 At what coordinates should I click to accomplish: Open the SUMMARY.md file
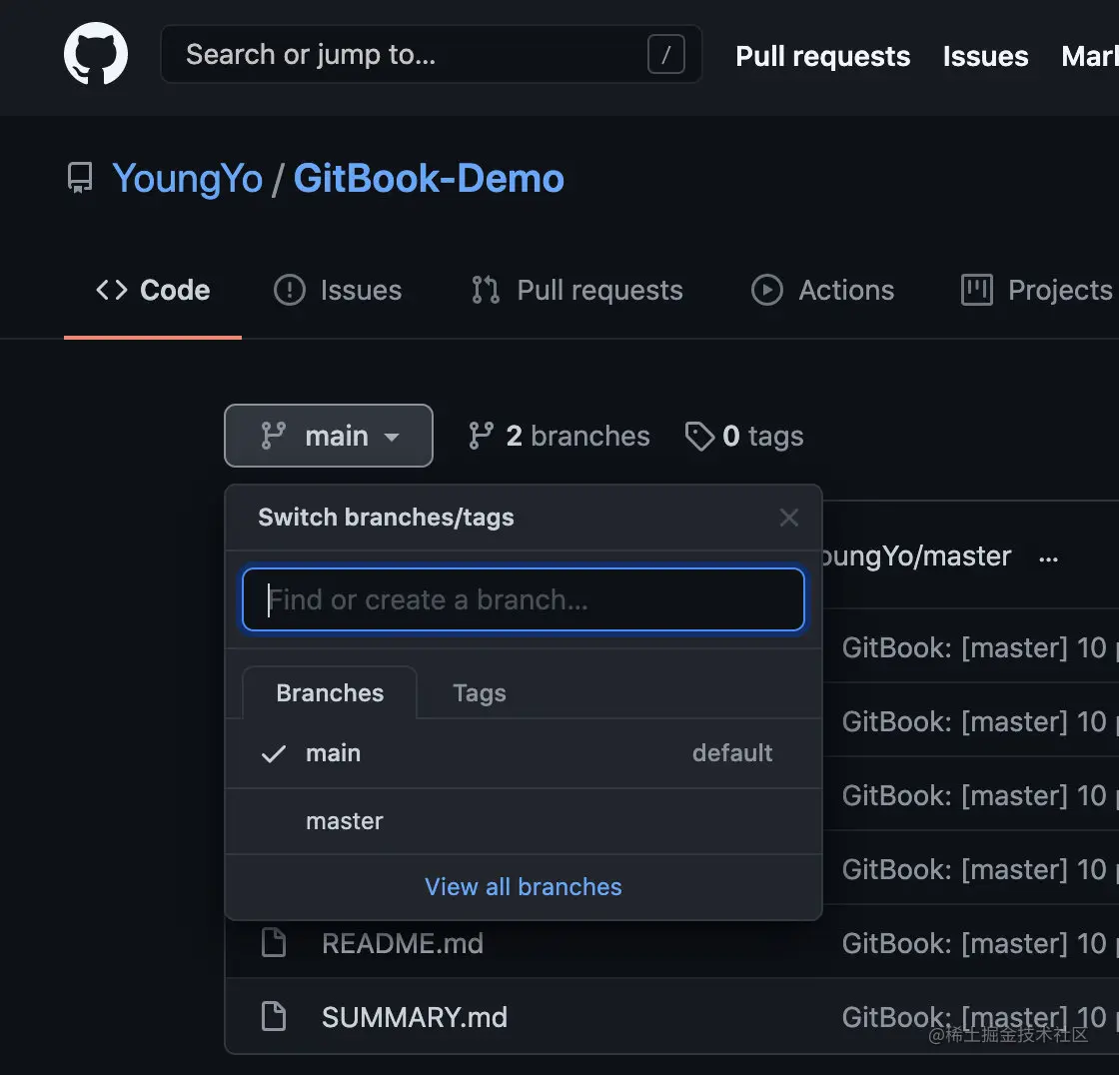pos(415,1017)
